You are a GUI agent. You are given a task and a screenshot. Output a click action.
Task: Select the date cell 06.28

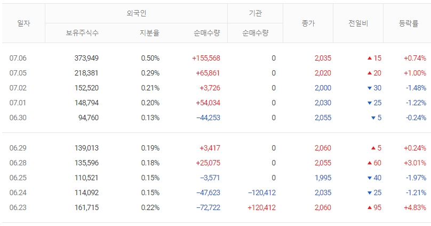tap(18, 163)
